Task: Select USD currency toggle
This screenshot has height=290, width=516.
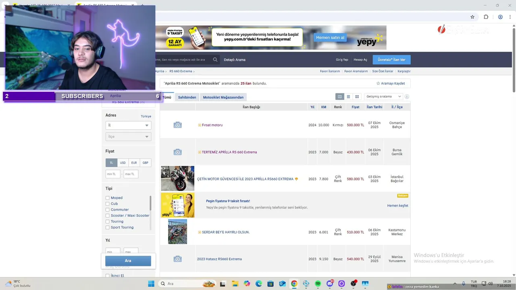Action: 123,163
